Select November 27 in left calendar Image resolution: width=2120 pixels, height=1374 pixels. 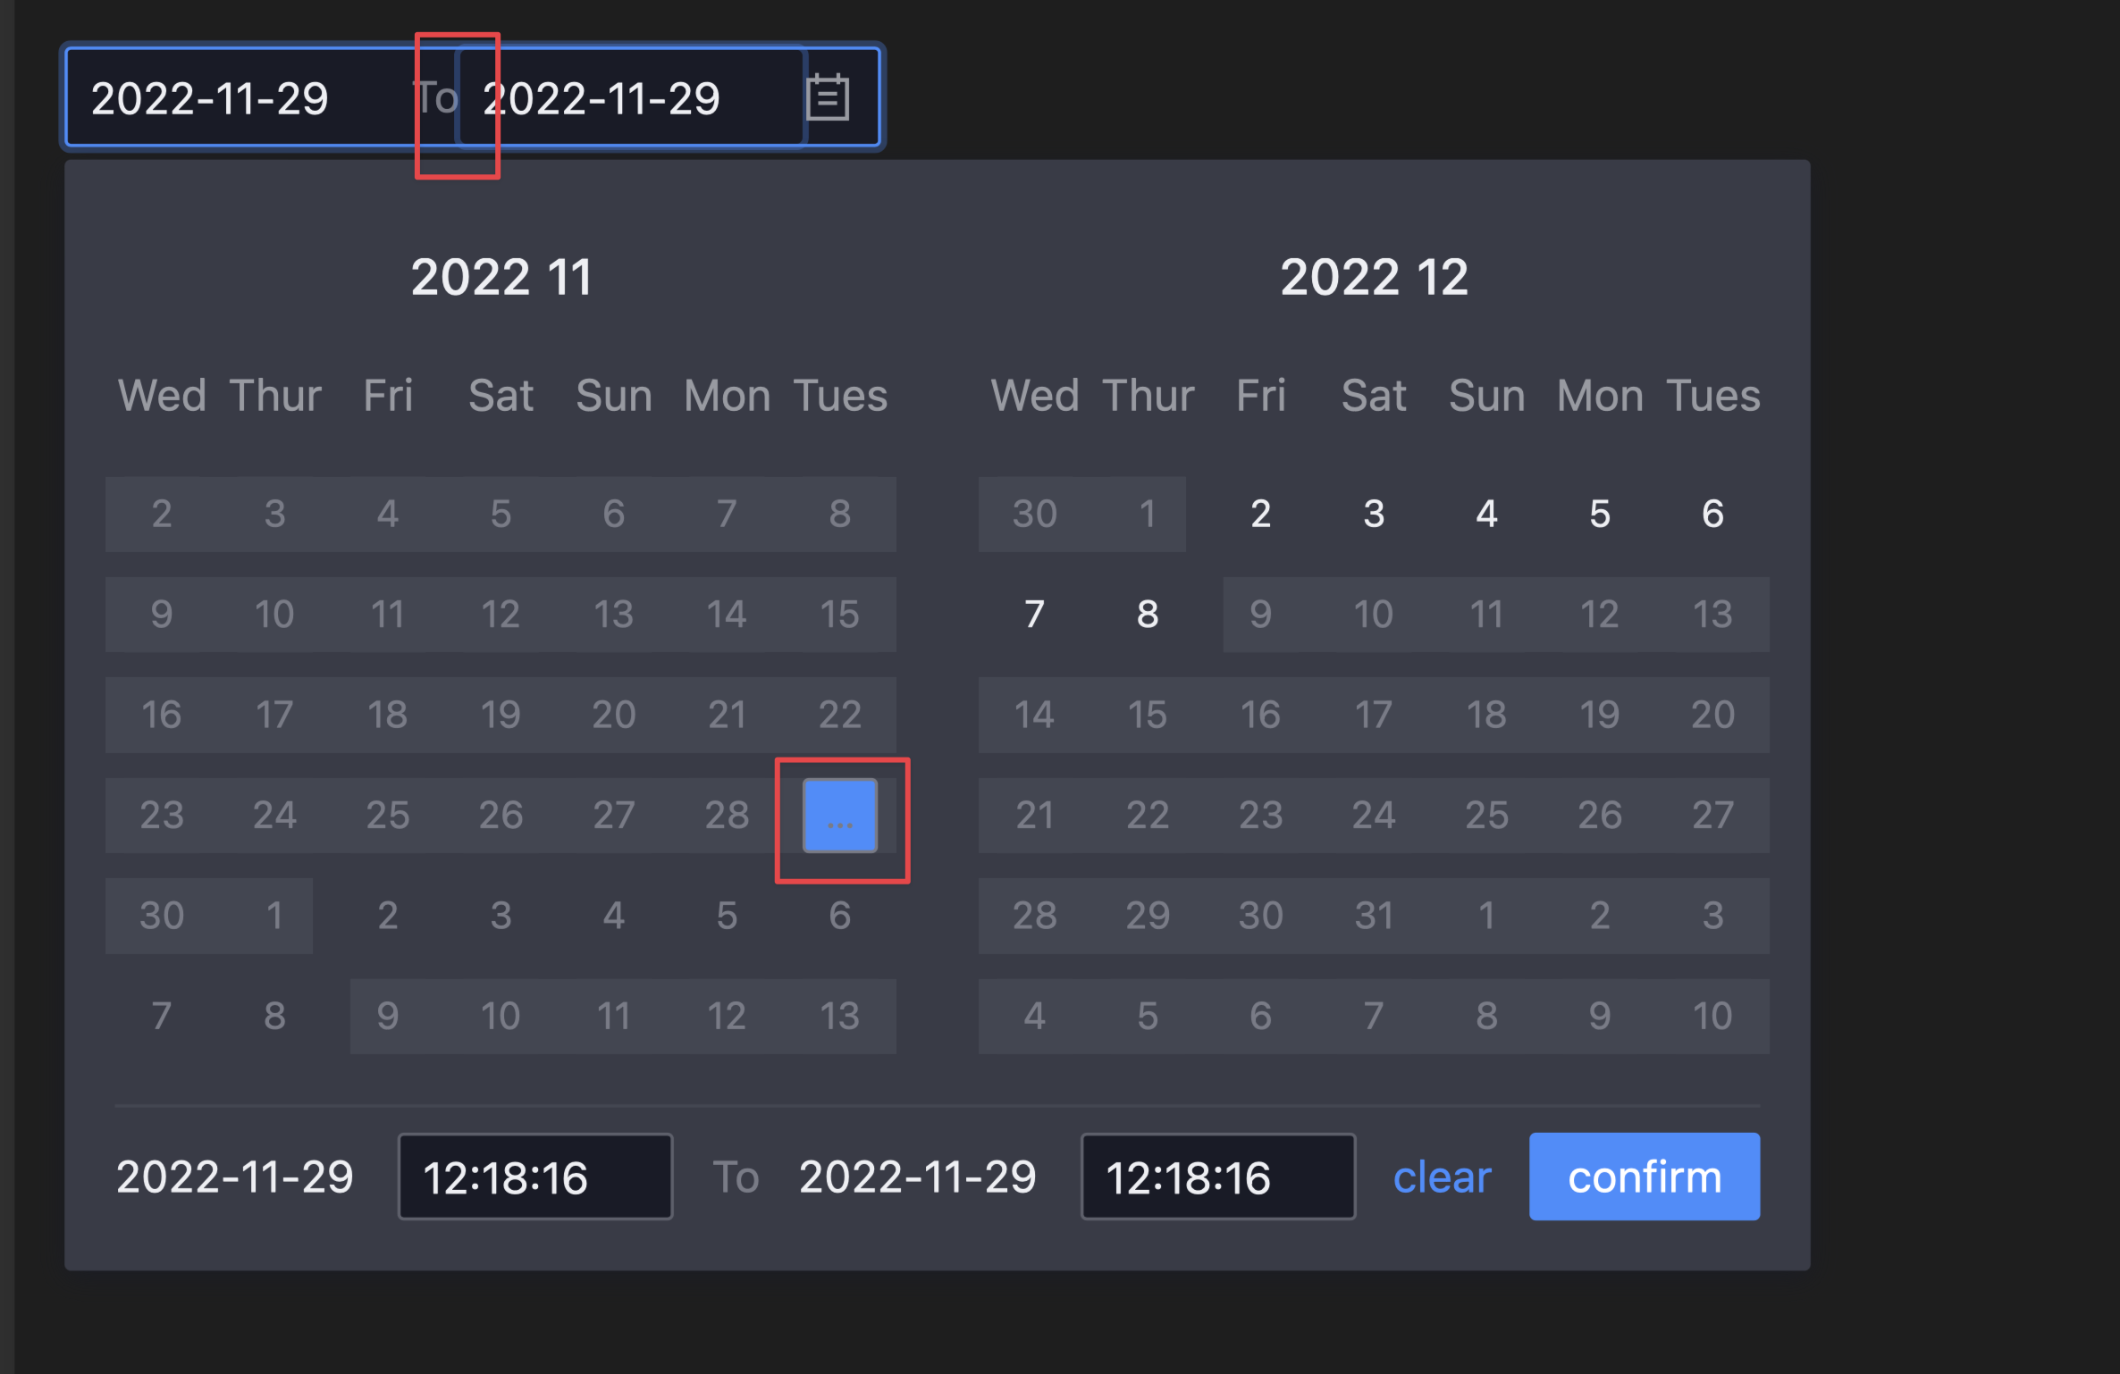pyautogui.click(x=613, y=814)
